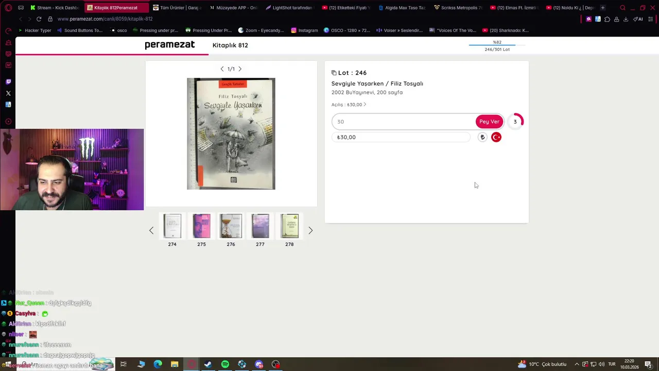Open Discord from the taskbar
The height and width of the screenshot is (371, 659).
(x=259, y=364)
